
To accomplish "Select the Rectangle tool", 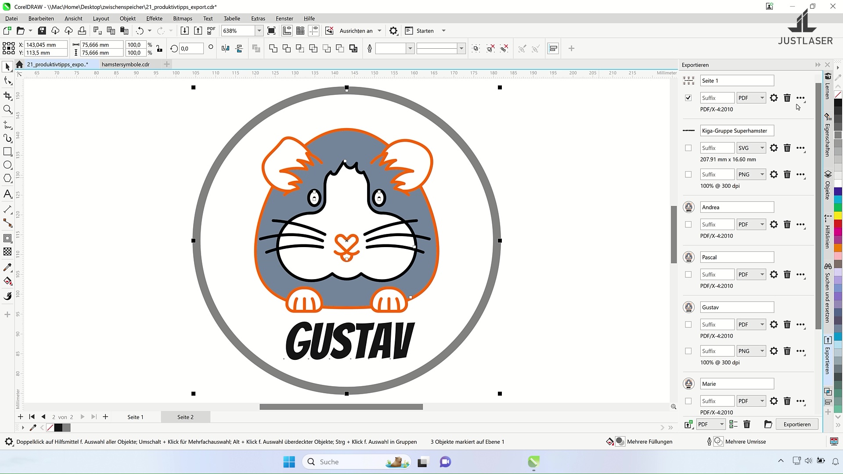I will click(x=7, y=151).
